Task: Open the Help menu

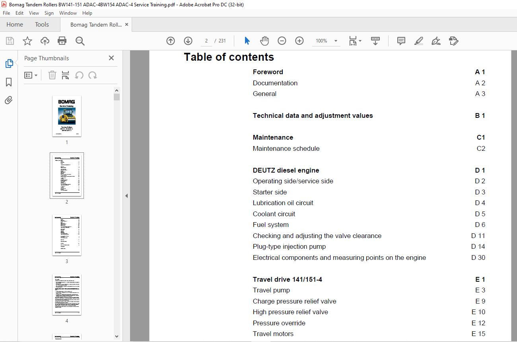Action: [x=87, y=13]
